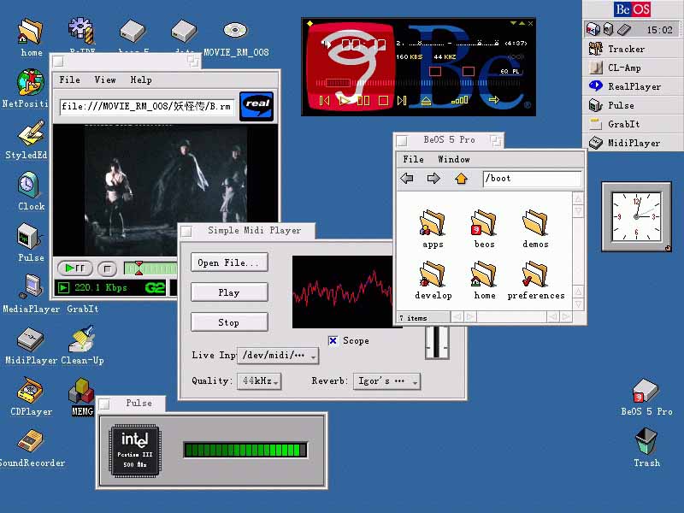The image size is (684, 513).
Task: Click previous track in CL-Amp
Action: [x=324, y=101]
